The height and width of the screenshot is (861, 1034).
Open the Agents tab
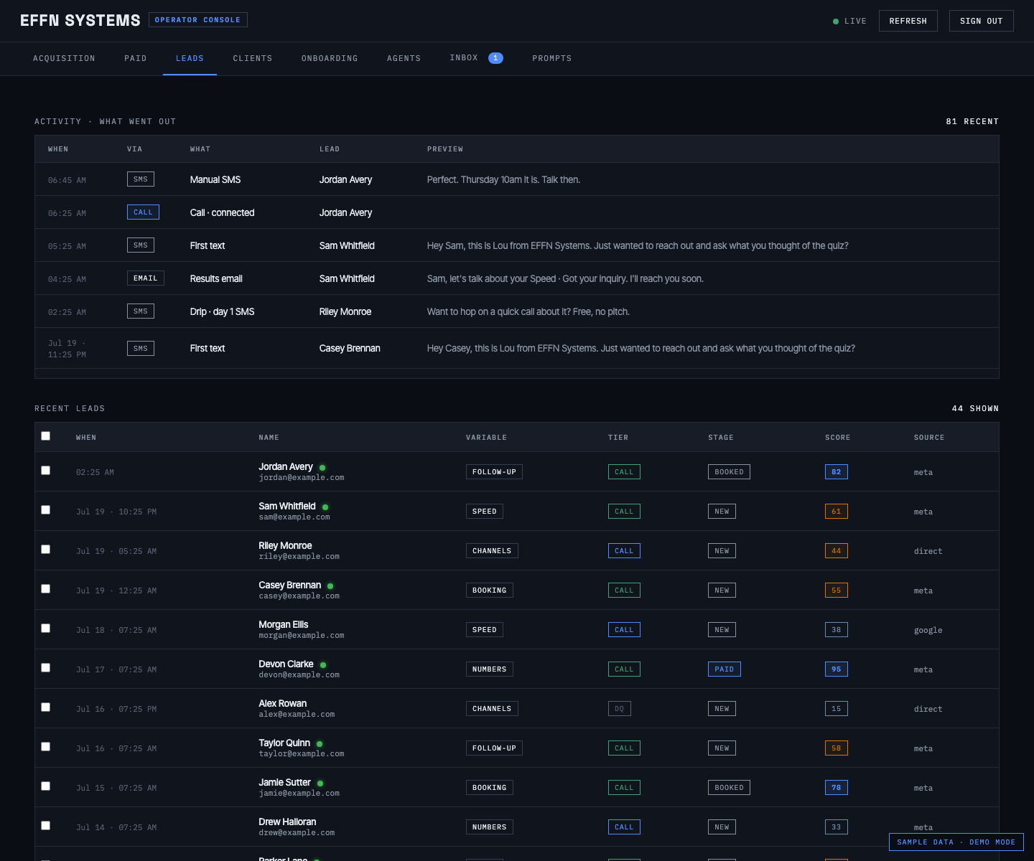point(404,58)
